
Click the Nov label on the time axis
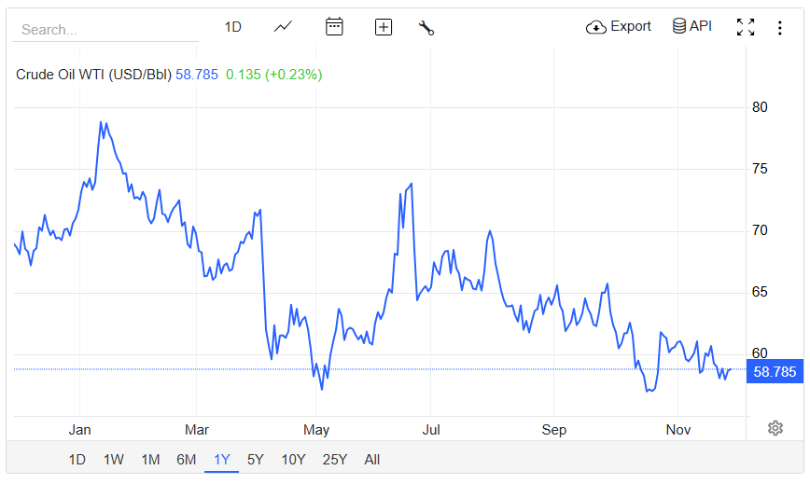click(678, 429)
